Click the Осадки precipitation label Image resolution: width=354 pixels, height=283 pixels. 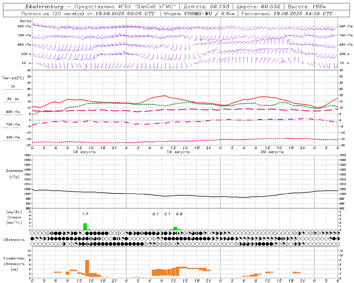[x=14, y=217]
